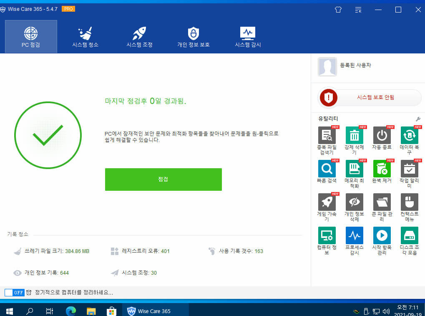425x316 pixels.
Task: Click the orange PRO badge
Action: 68,9
